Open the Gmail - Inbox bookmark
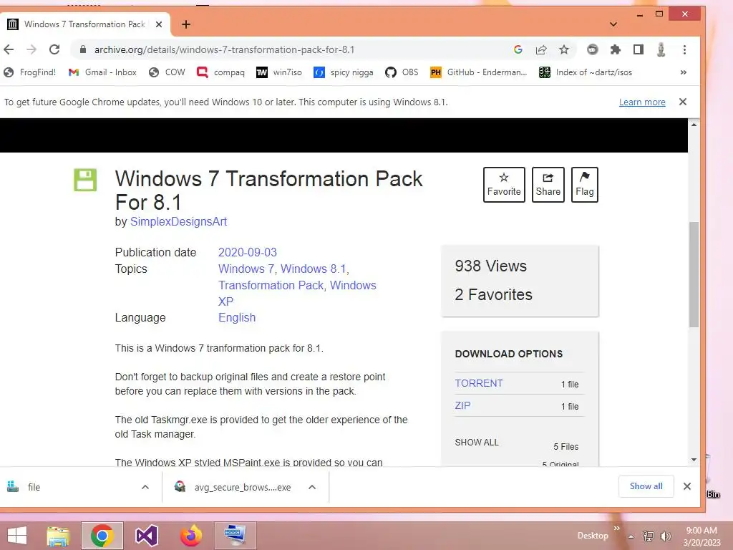The image size is (733, 550). (x=102, y=72)
